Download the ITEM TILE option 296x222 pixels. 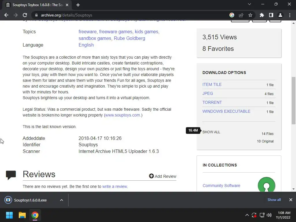[212, 84]
